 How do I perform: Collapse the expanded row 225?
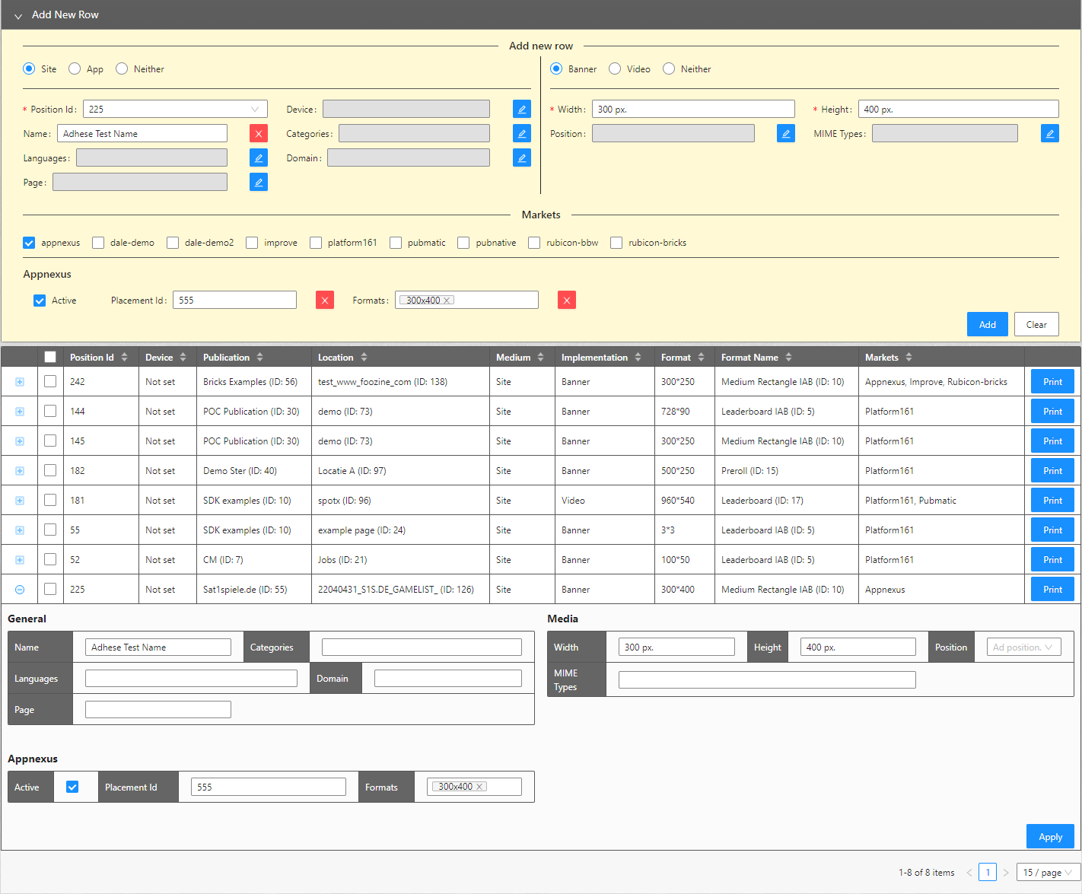[x=20, y=590]
